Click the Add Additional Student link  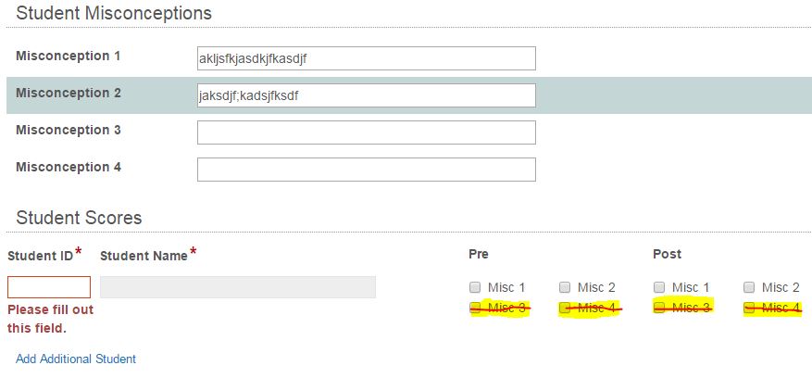pos(76,359)
